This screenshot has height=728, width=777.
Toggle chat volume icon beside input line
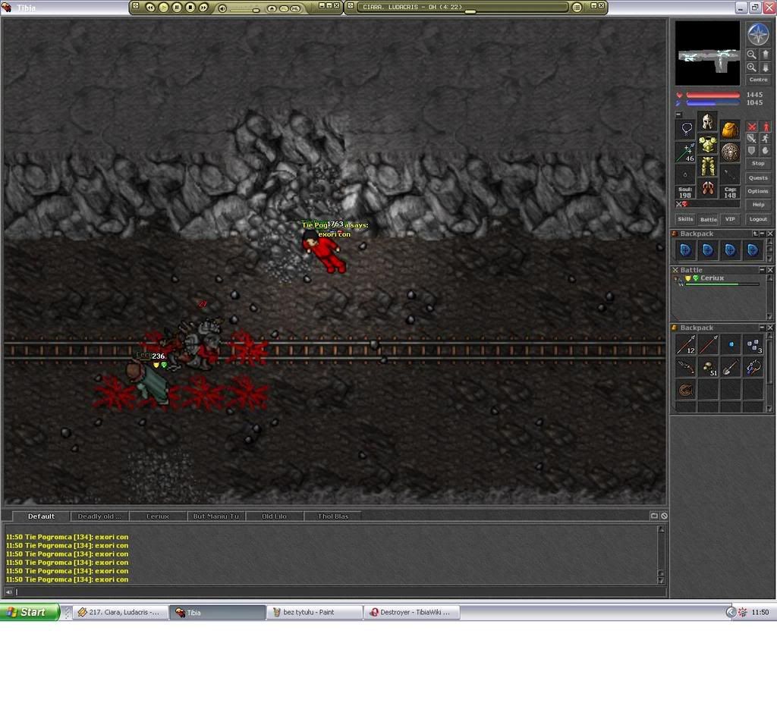pyautogui.click(x=9, y=591)
